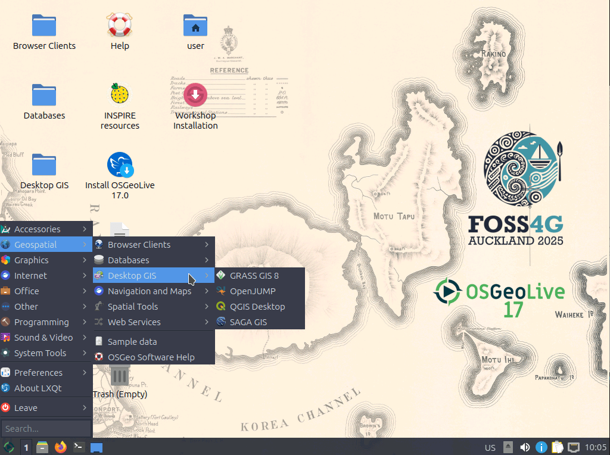Image resolution: width=610 pixels, height=455 pixels.
Task: Expand Navigation and Maps submenu
Action: 154,291
